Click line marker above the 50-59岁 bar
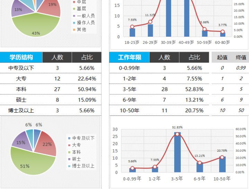The width and height of the screenshot is (249, 189). (205, 29)
